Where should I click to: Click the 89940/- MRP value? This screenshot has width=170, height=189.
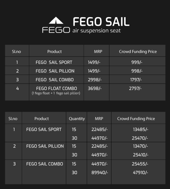point(99,173)
